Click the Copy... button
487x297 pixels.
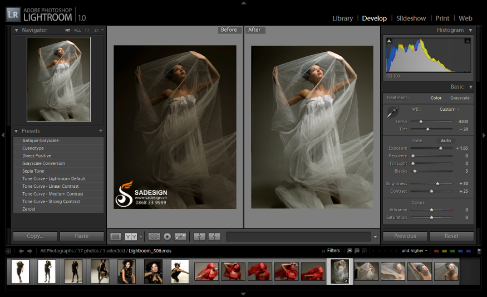[35, 236]
